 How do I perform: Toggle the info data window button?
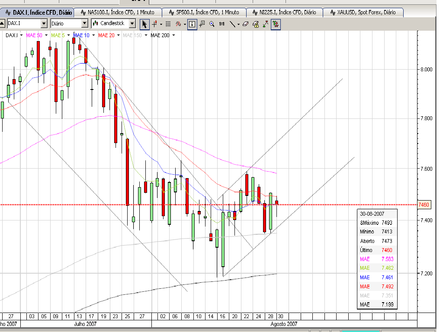pos(192,24)
